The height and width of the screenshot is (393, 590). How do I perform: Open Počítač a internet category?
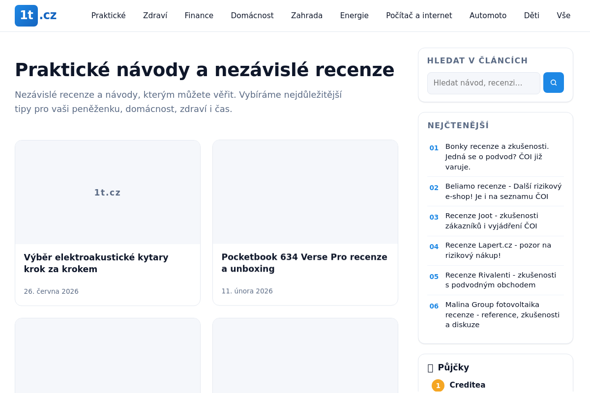coord(419,16)
